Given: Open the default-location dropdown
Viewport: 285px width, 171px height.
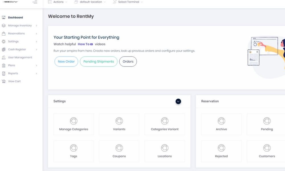Looking at the screenshot, I should coord(90,2).
